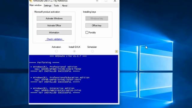
Task: Enable the Forcibly checkbox
Action: click(x=87, y=32)
